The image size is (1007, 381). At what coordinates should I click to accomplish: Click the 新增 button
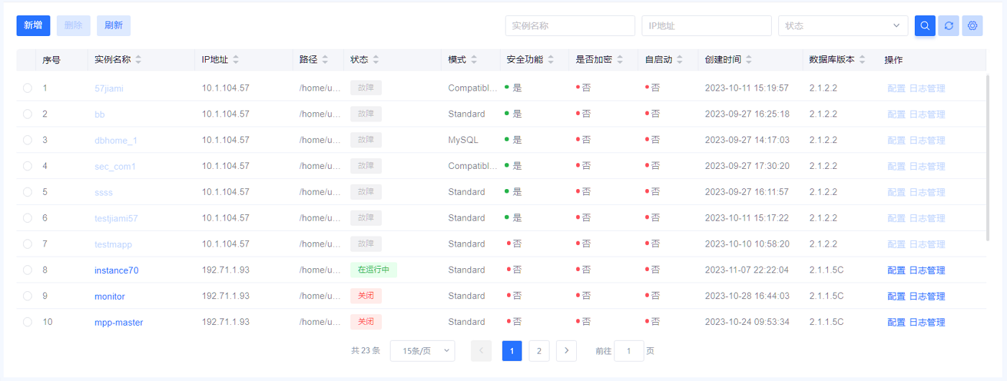tap(33, 26)
